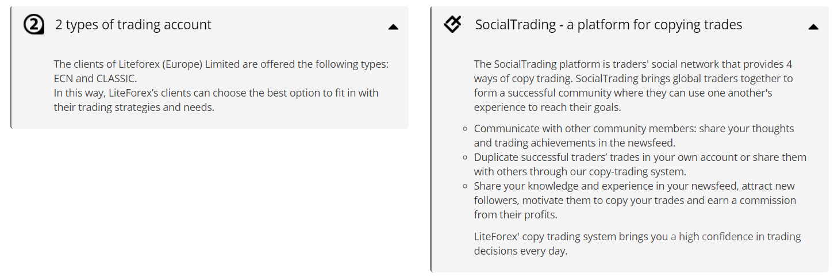Click the circled number 2 icon
Screen dimensions: 834x277
[33, 25]
